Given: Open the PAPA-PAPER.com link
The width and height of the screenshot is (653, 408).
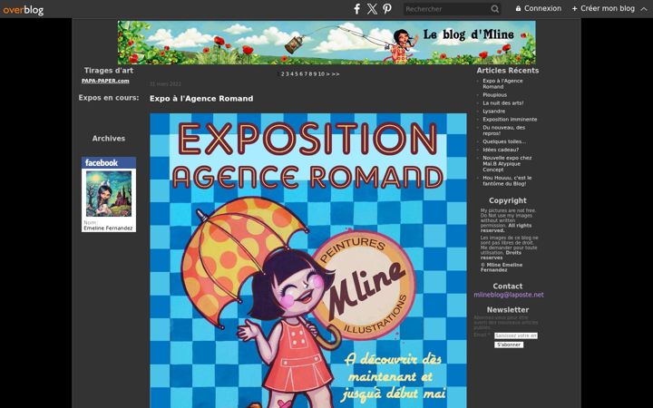Looking at the screenshot, I should click(105, 81).
